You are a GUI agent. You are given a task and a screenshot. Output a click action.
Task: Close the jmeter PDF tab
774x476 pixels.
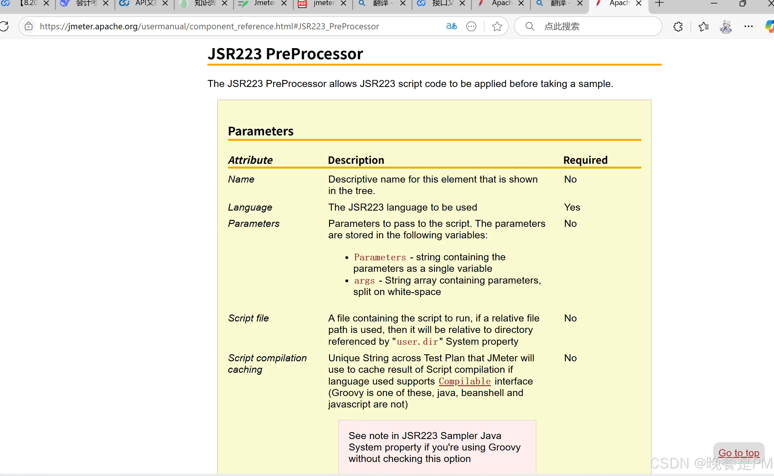[343, 3]
